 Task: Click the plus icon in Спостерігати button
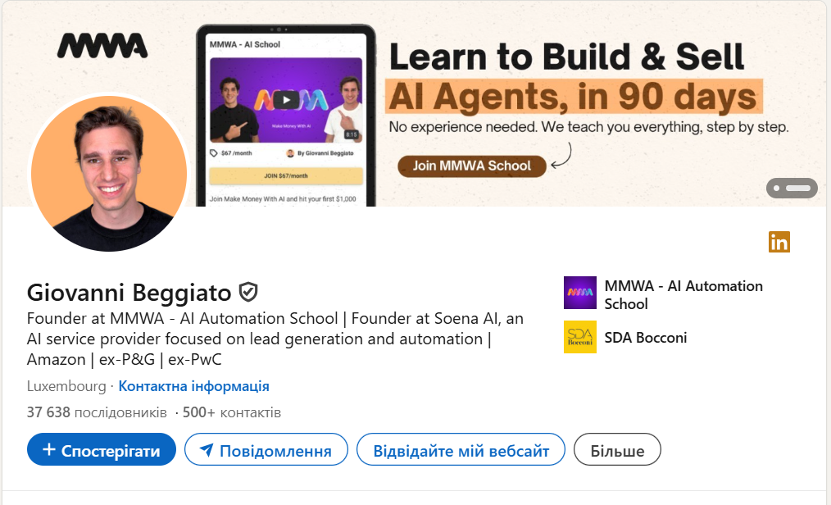(x=48, y=450)
